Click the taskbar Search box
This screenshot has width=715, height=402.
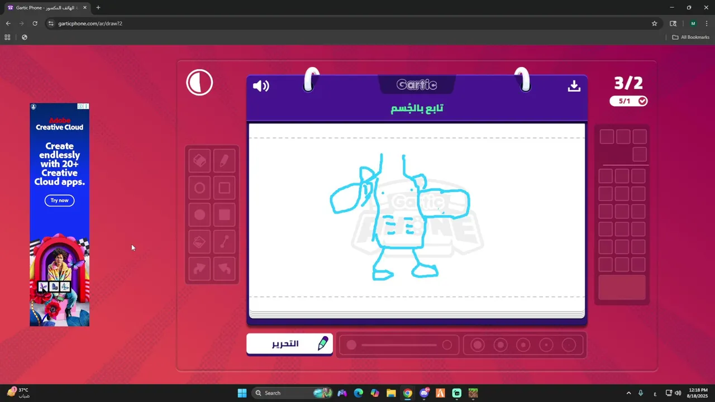coord(292,393)
